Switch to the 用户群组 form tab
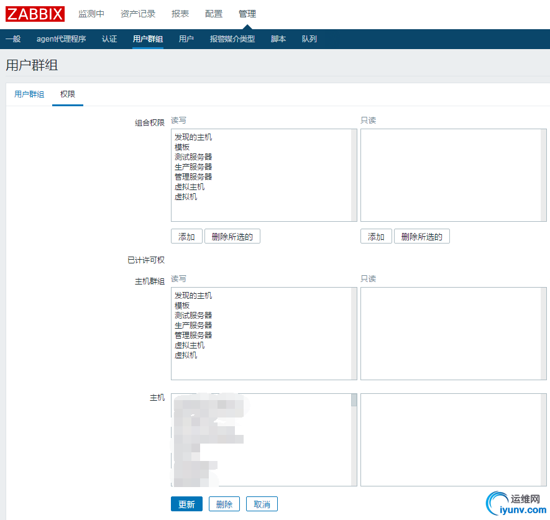The width and height of the screenshot is (550, 520). 29,94
